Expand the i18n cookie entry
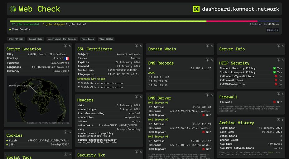Viewport: 289px width, 159px height. click(7, 144)
